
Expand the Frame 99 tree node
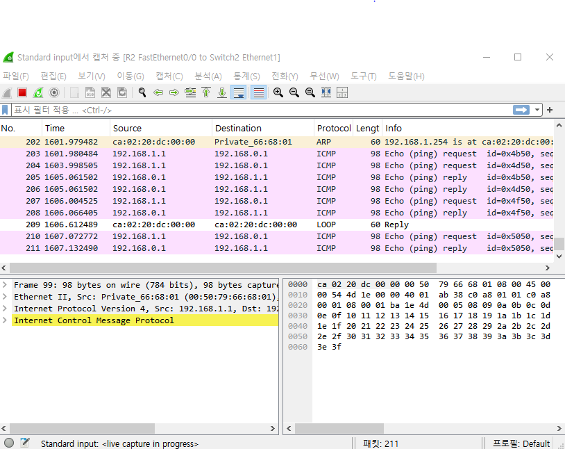click(5, 285)
